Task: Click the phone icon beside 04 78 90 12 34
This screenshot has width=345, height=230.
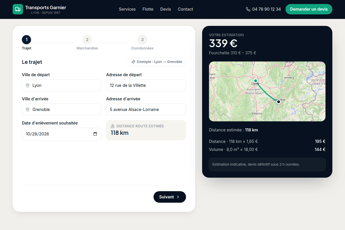Action: [x=248, y=9]
